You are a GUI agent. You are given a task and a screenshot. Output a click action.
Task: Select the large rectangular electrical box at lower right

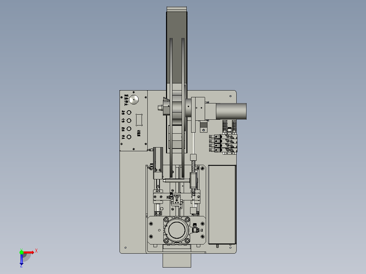(222, 204)
